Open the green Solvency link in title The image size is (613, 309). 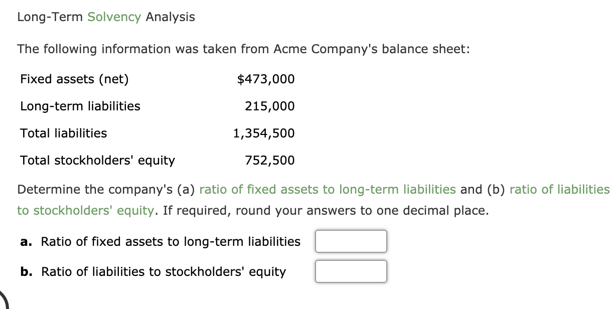114,17
